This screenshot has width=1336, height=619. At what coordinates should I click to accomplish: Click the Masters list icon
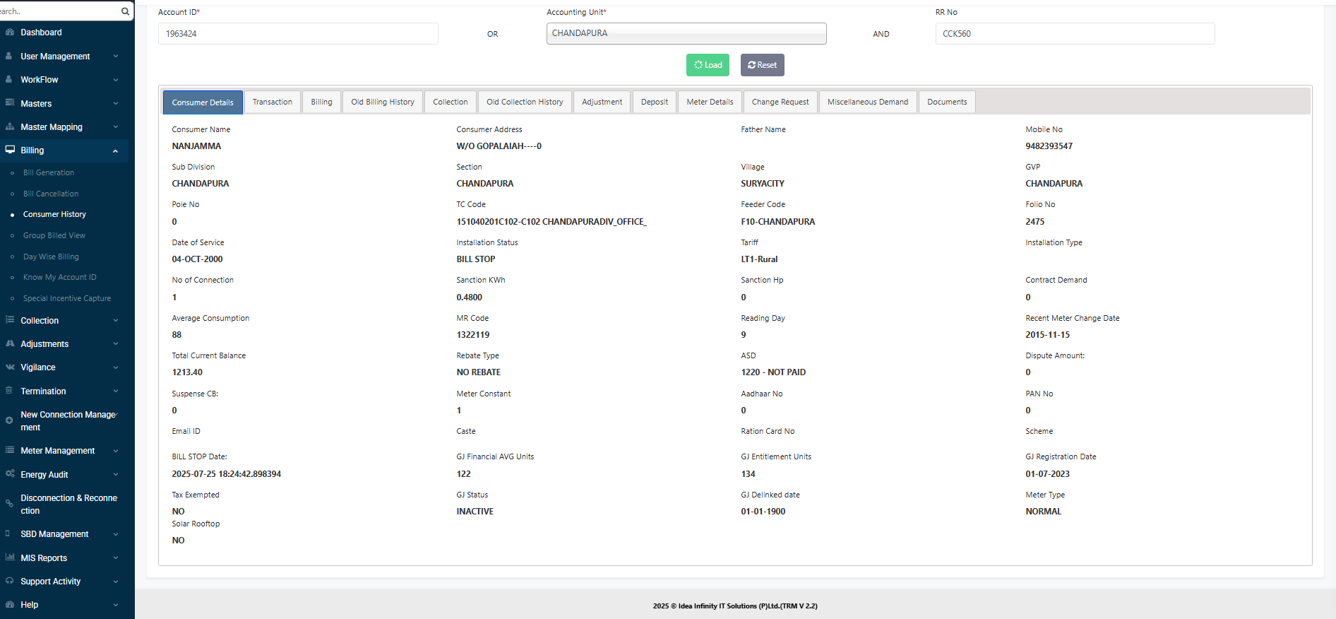pos(10,103)
